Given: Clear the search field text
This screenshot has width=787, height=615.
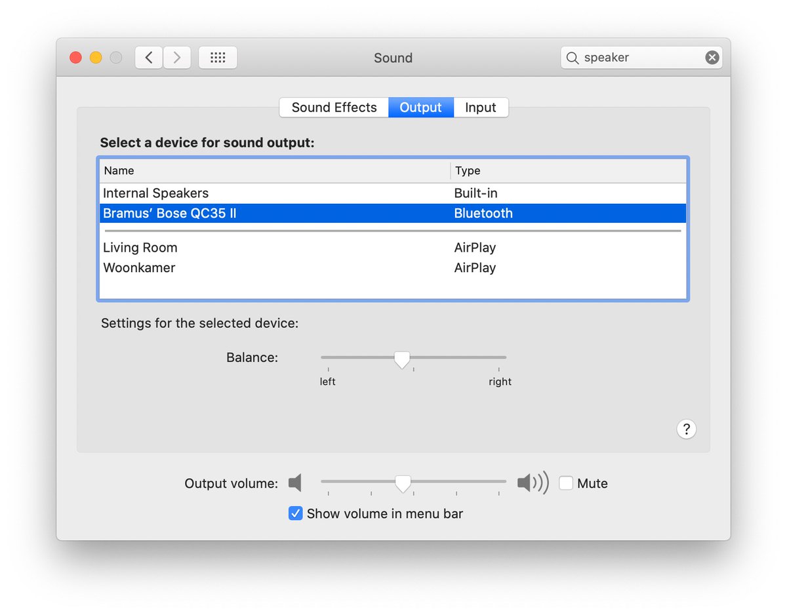Looking at the screenshot, I should click(712, 58).
